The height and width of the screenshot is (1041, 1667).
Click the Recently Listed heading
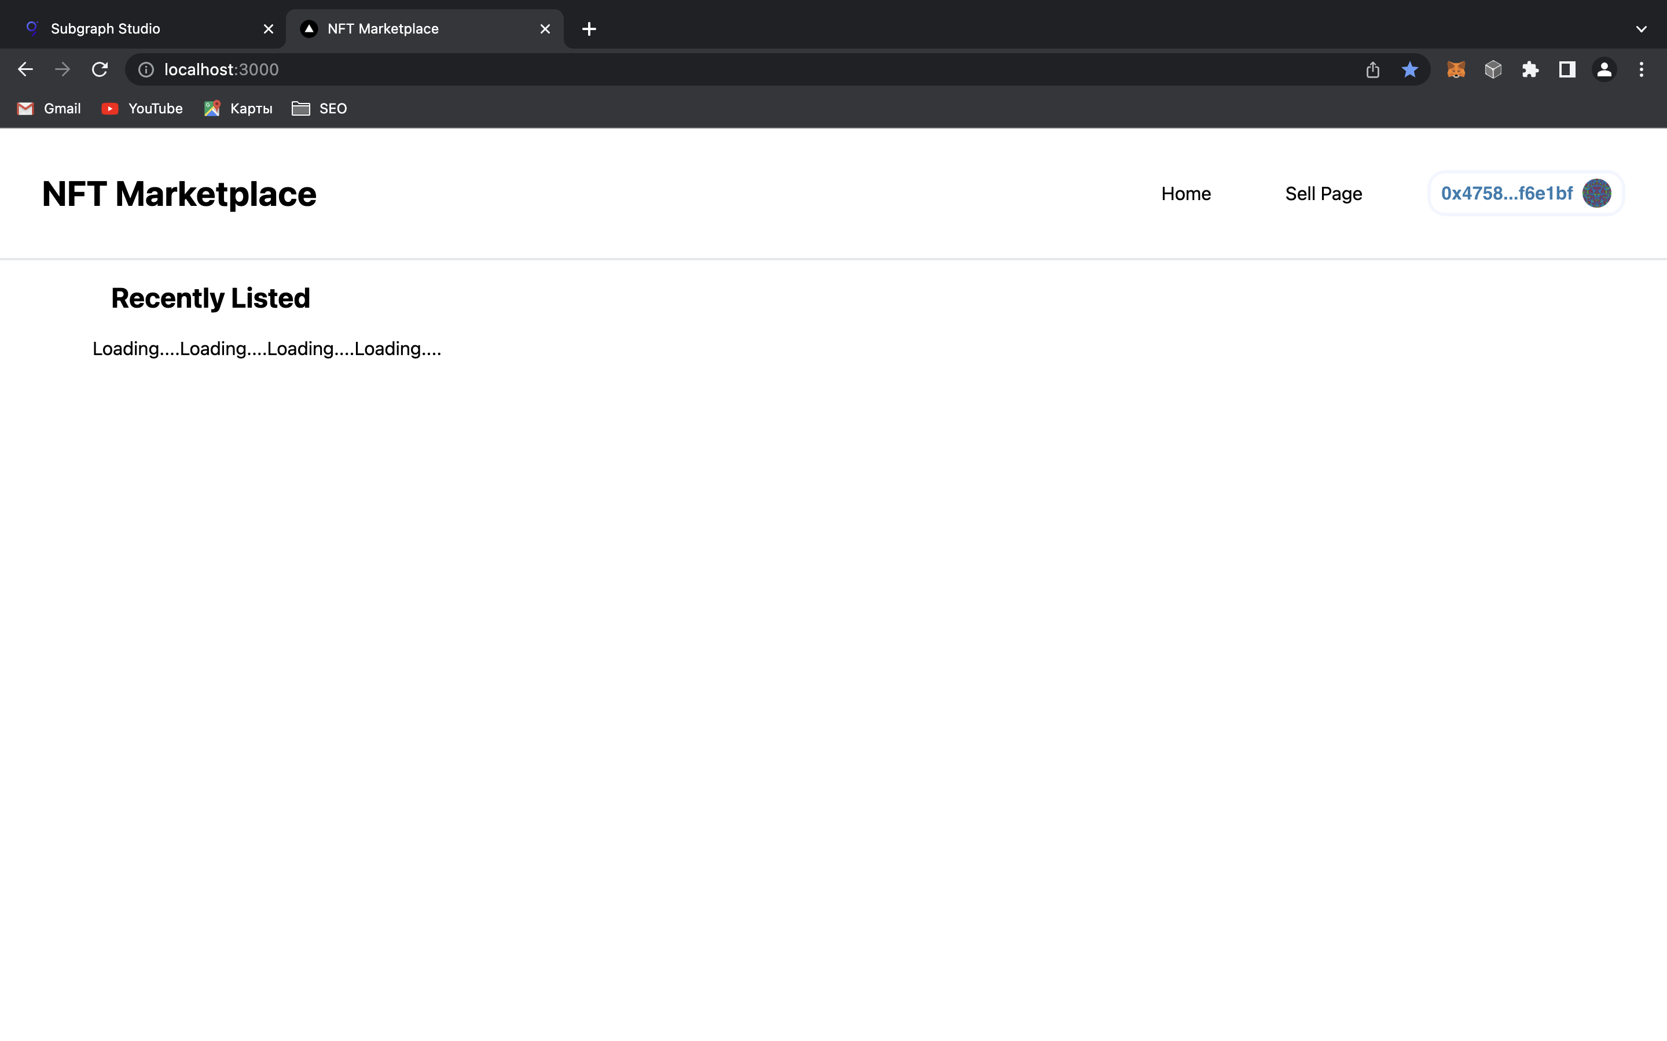tap(211, 298)
